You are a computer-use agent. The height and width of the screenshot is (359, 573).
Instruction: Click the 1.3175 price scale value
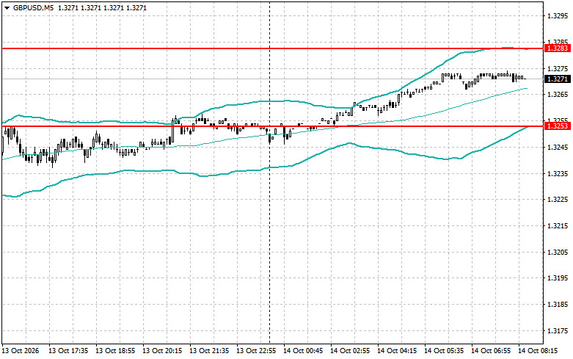click(558, 331)
